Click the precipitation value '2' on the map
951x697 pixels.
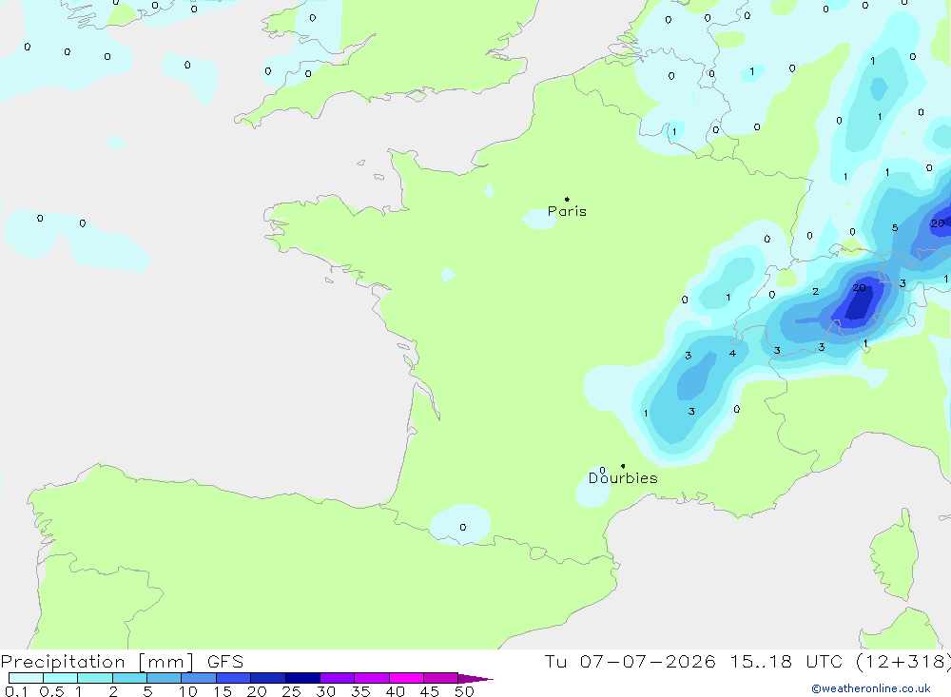click(x=816, y=292)
